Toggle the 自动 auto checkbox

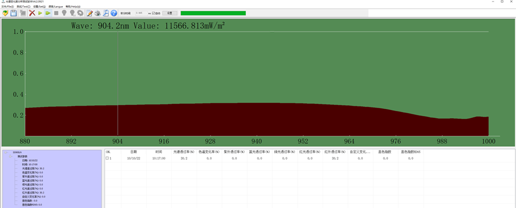click(152, 13)
